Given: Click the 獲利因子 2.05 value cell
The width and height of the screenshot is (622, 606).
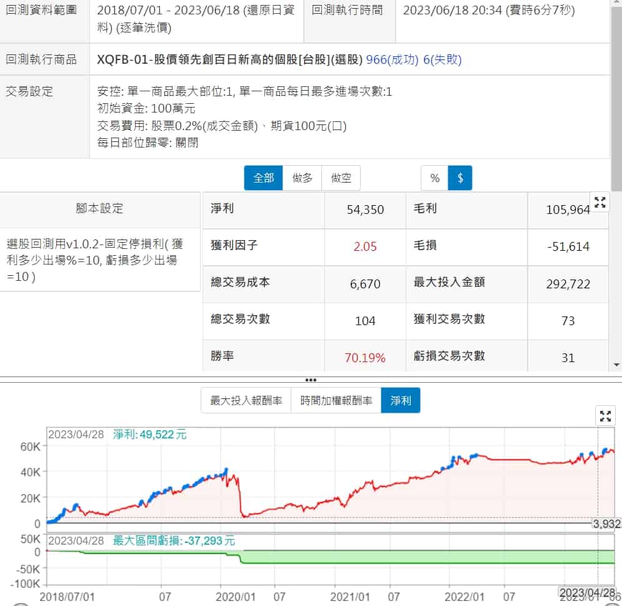Looking at the screenshot, I should click(x=365, y=246).
